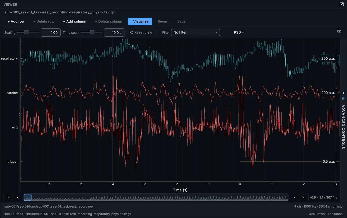Open the viewer in a pop-out window
The width and height of the screenshot is (347, 218).
(342, 5)
